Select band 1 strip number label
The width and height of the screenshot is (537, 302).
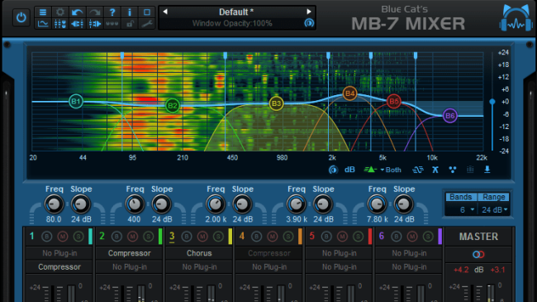pos(32,236)
